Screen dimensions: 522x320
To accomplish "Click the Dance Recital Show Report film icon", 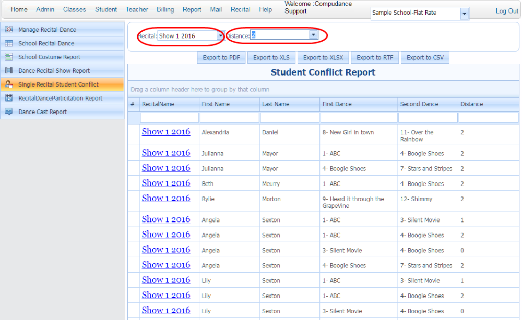I will pyautogui.click(x=9, y=70).
